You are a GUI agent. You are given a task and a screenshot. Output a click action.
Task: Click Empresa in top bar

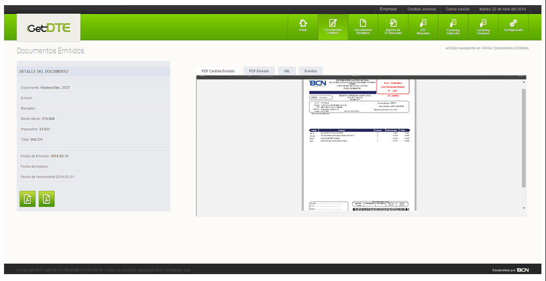point(388,9)
